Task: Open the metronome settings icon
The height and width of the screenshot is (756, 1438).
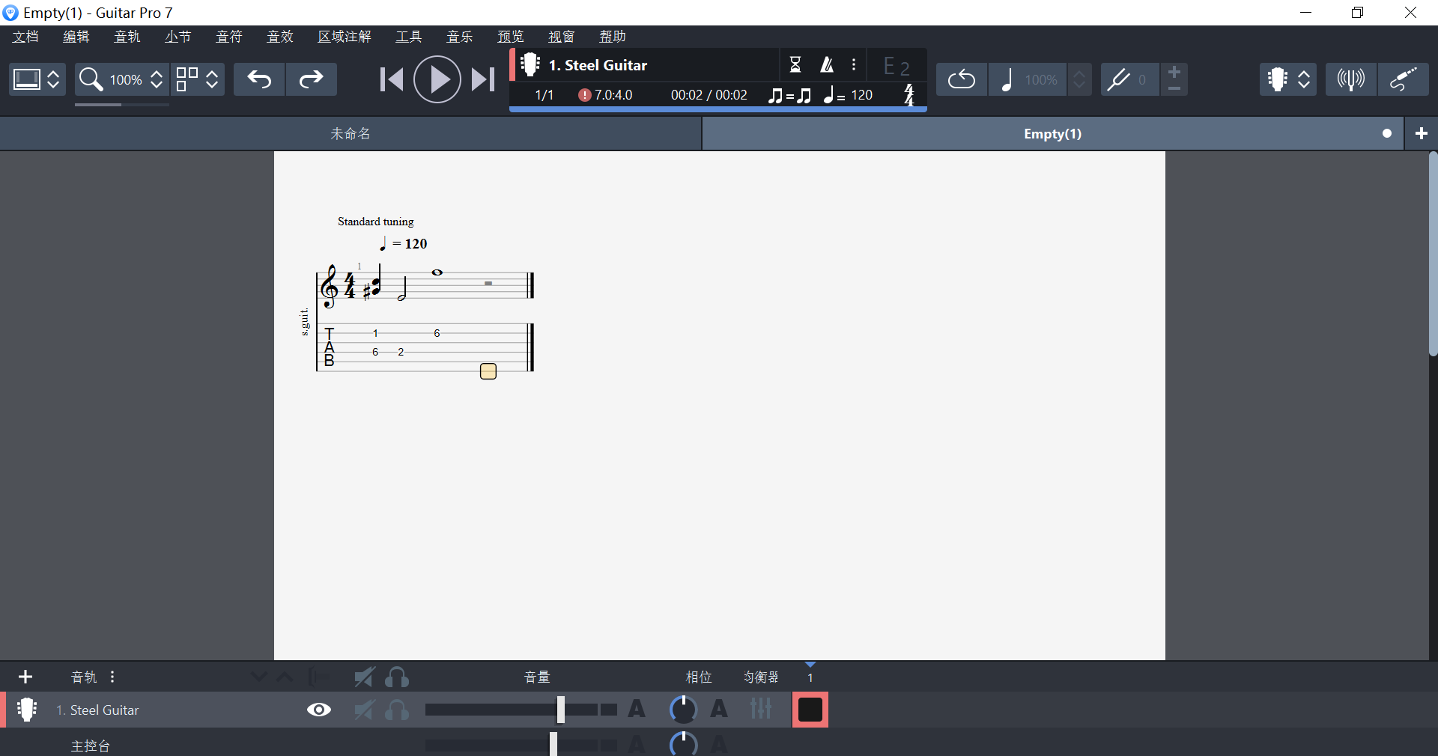Action: pos(827,65)
